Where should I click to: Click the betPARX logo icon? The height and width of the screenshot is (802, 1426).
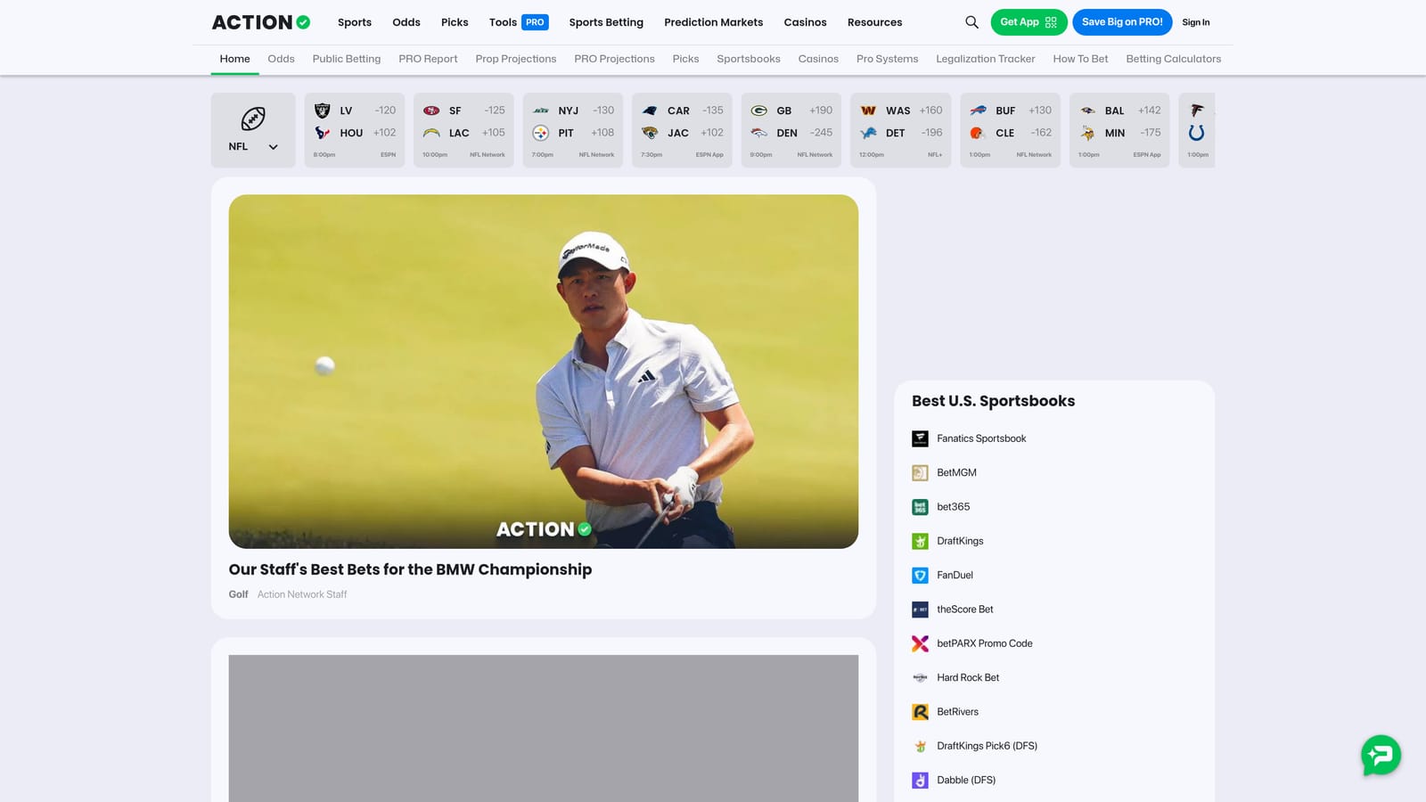pos(920,643)
